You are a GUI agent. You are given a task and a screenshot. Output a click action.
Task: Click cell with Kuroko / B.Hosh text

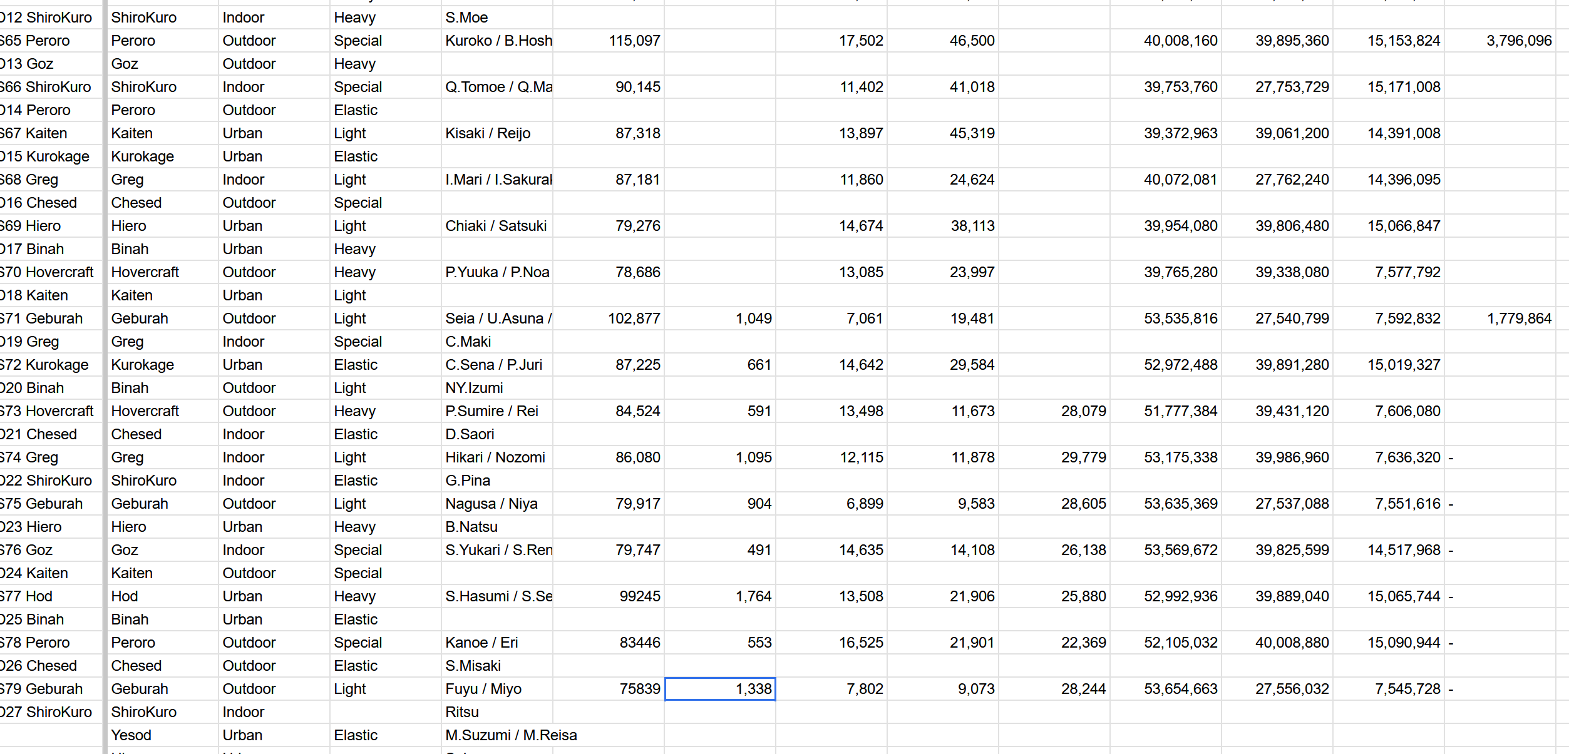pos(498,41)
